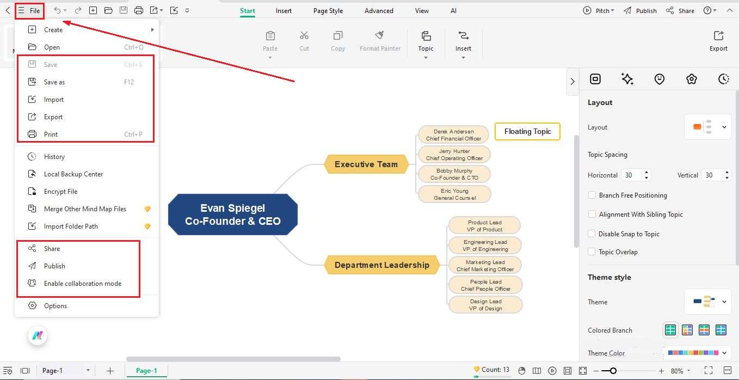This screenshot has height=380, width=739.
Task: Toggle the page list panel icon at bottom left
Action: pyautogui.click(x=8, y=371)
